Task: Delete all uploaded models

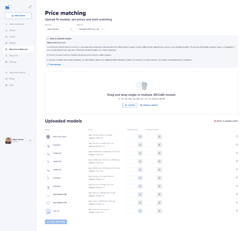Action: pyautogui.click(x=226, y=121)
